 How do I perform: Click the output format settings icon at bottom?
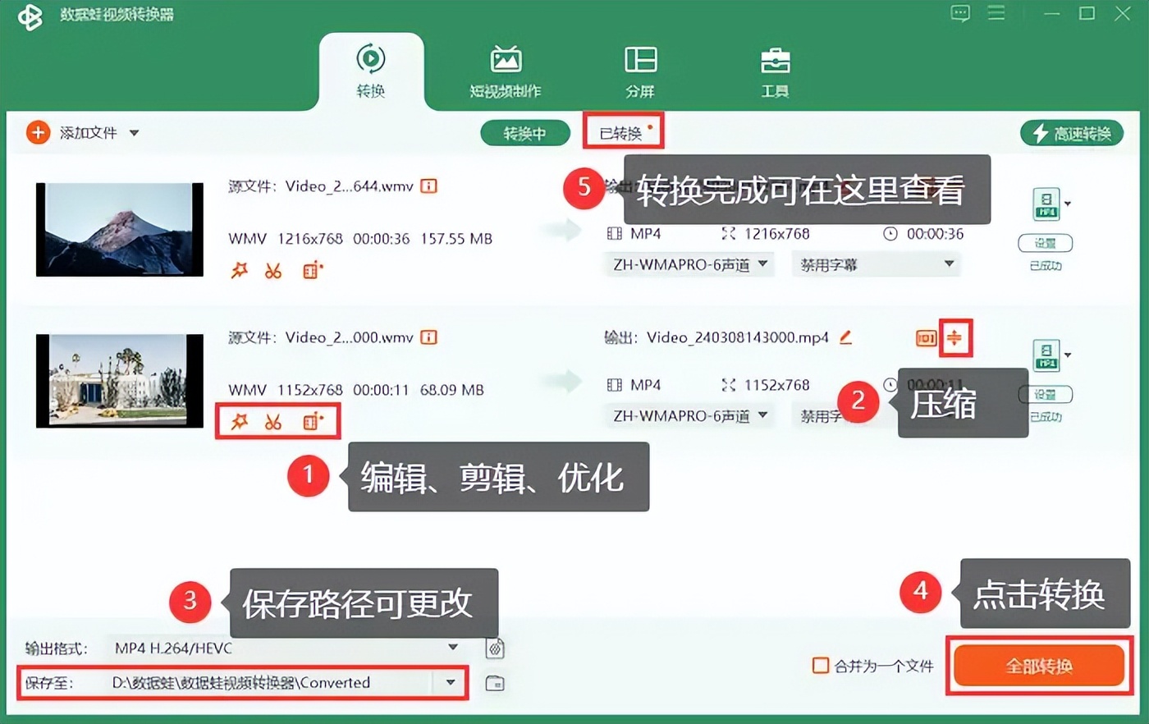pos(494,648)
